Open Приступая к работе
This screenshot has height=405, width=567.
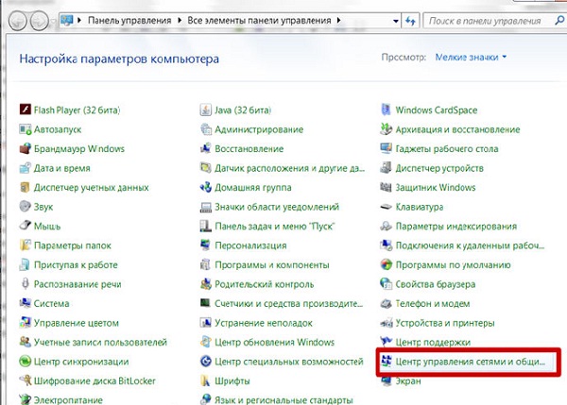(x=76, y=265)
